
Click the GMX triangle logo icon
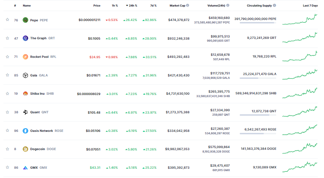[25, 168]
